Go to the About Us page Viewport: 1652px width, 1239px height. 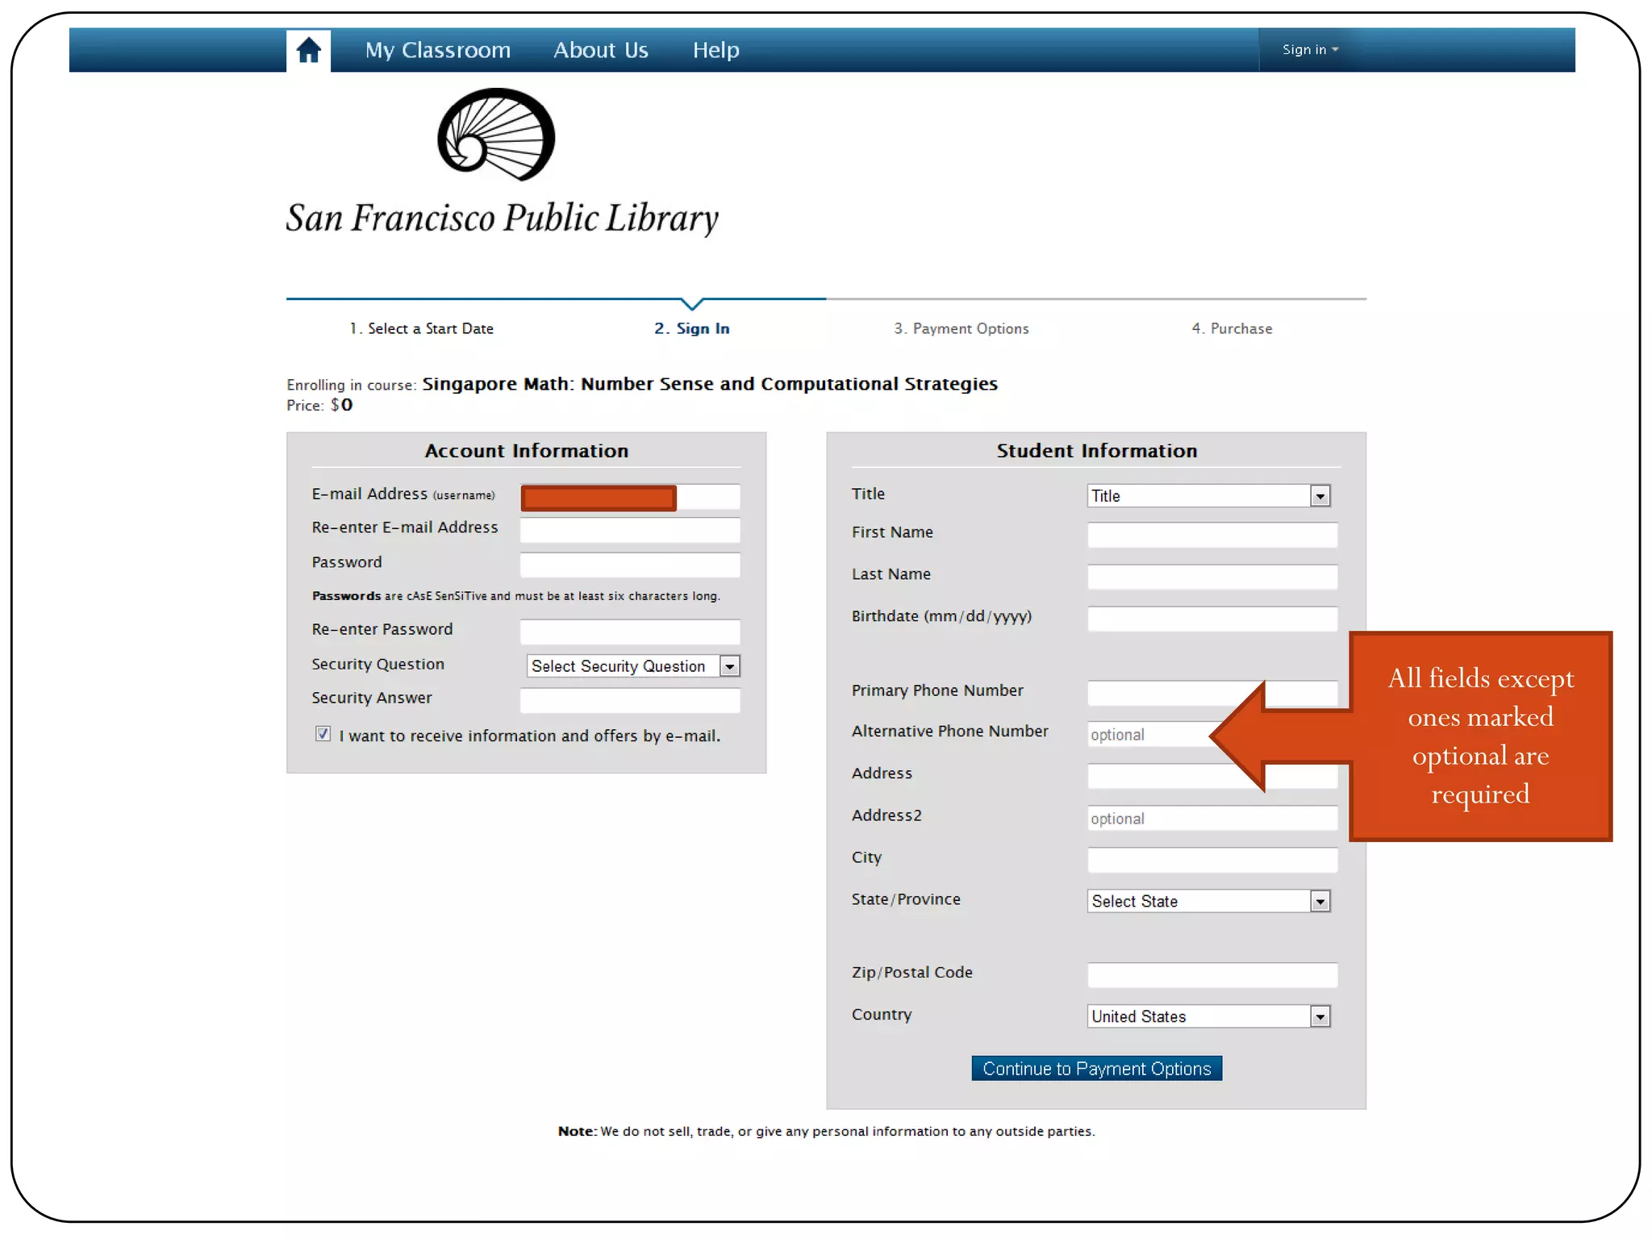[600, 51]
